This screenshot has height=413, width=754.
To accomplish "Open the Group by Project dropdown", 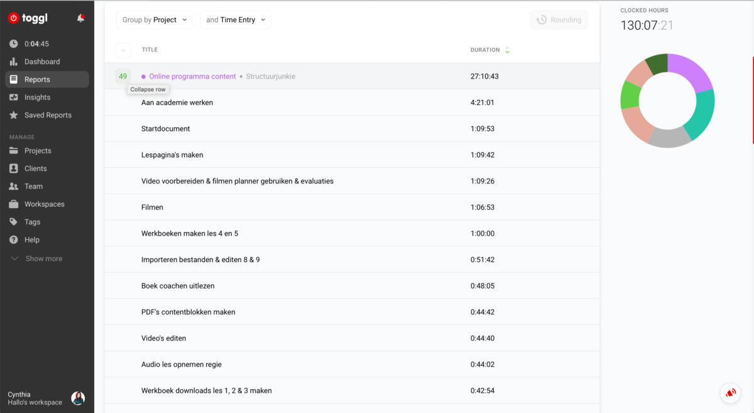I will tap(155, 19).
